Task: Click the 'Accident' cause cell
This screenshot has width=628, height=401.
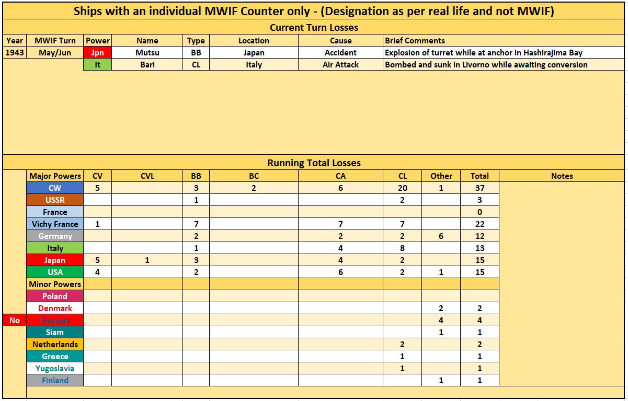Action: (340, 52)
